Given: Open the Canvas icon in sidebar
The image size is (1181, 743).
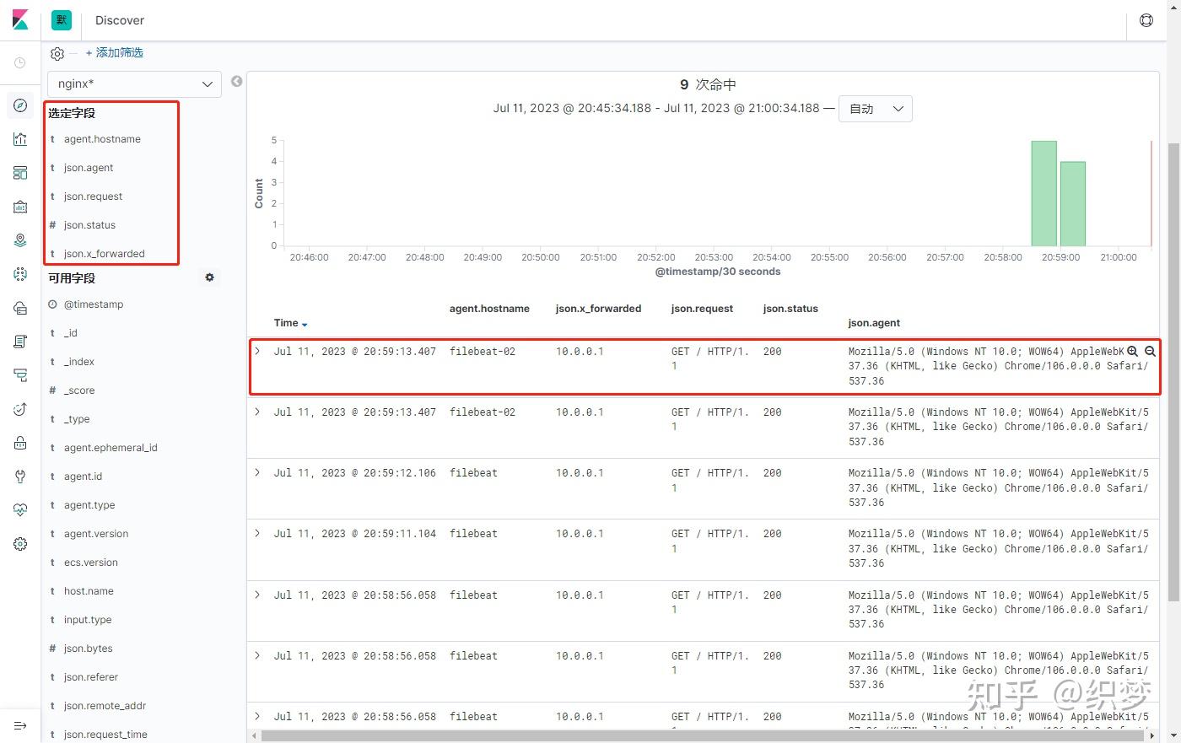Looking at the screenshot, I should point(20,207).
